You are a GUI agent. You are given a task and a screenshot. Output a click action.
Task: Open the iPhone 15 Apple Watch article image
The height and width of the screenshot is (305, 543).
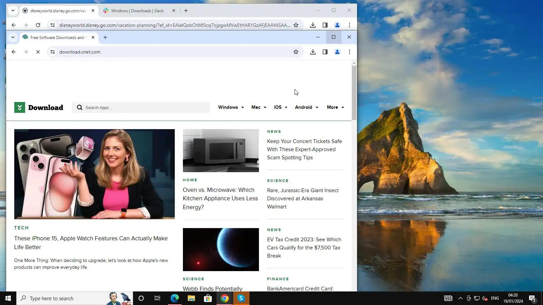94,174
